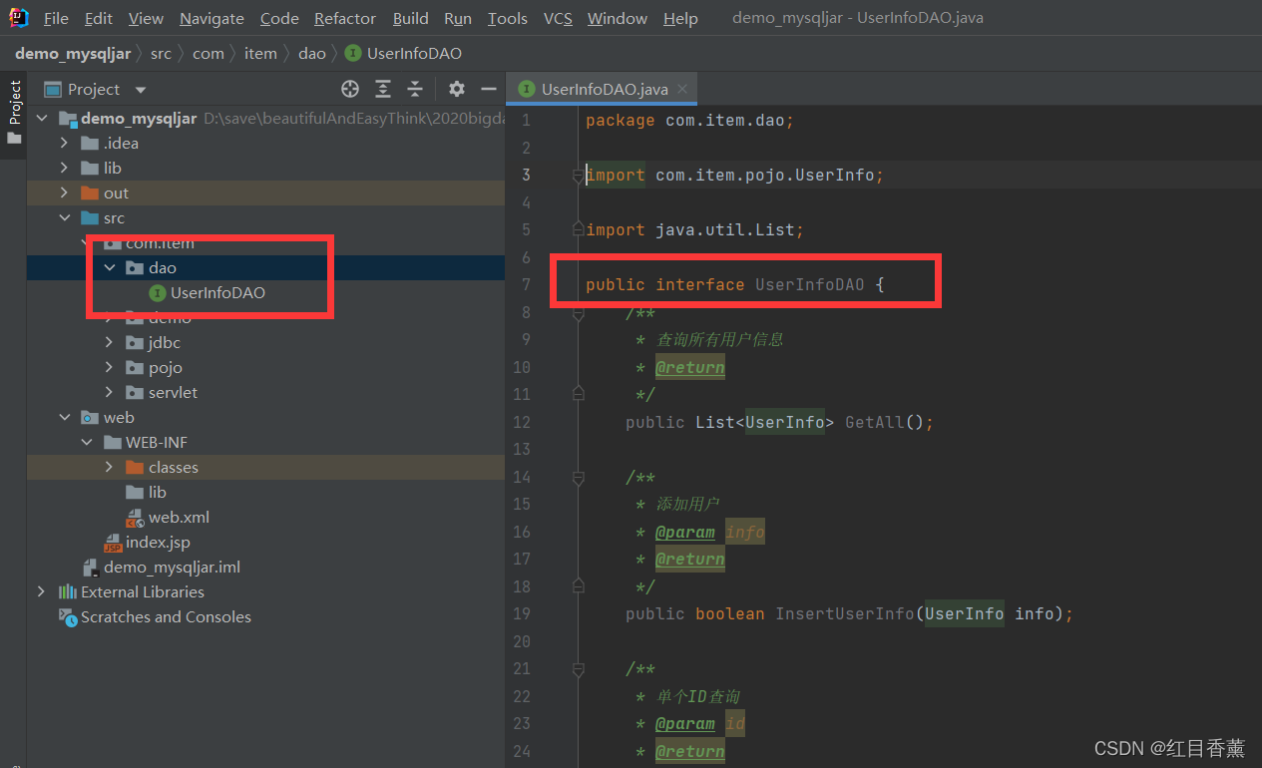Image resolution: width=1262 pixels, height=768 pixels.
Task: Click the UserInfoDAO breadcrumb in navigation bar
Action: pos(403,53)
